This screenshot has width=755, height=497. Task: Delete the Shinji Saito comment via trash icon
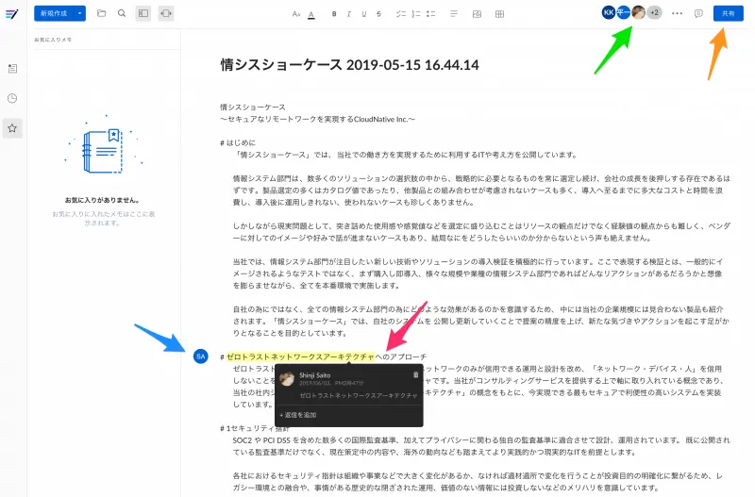(415, 374)
